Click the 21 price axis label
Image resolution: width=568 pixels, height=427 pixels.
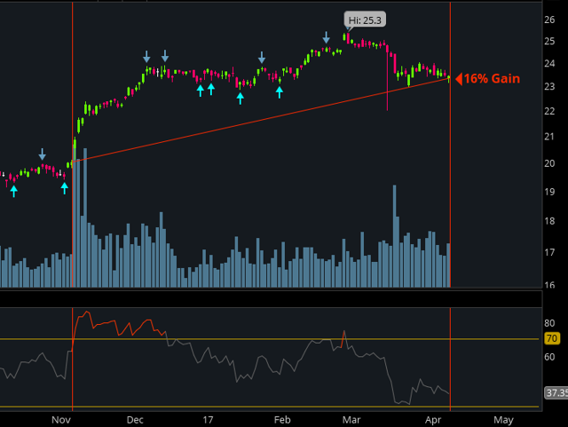tap(549, 137)
